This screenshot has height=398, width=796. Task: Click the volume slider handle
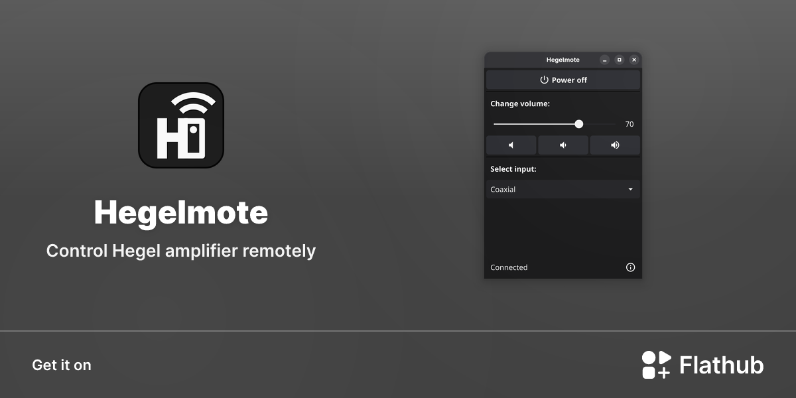pyautogui.click(x=579, y=124)
